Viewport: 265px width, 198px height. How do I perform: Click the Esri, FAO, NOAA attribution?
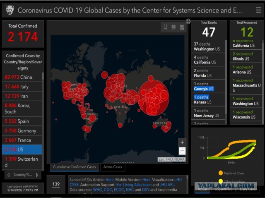[171, 159]
